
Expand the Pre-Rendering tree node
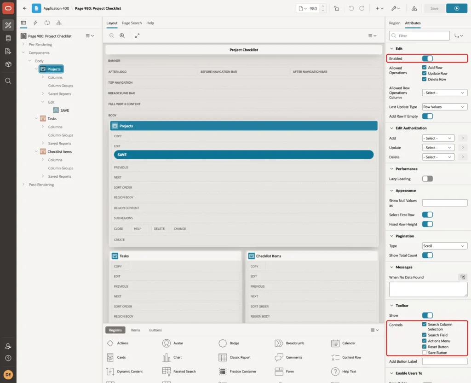click(x=23, y=44)
